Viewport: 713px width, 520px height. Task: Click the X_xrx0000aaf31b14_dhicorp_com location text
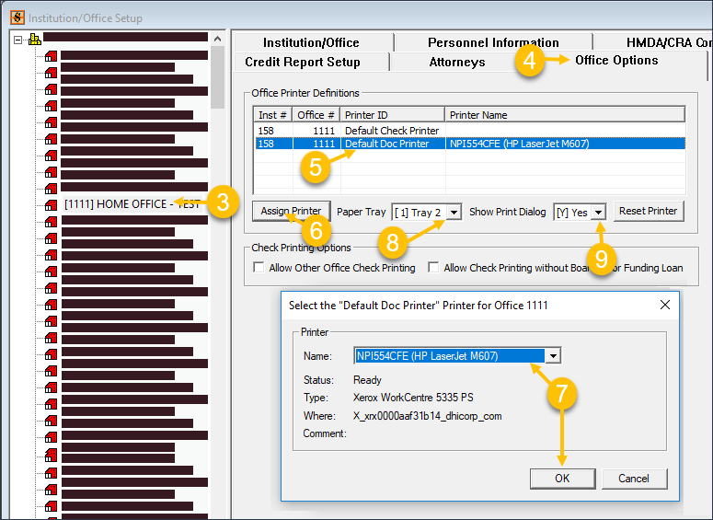[x=428, y=416]
